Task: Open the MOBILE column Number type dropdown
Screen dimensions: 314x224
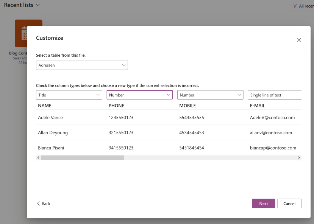Action: (x=210, y=95)
